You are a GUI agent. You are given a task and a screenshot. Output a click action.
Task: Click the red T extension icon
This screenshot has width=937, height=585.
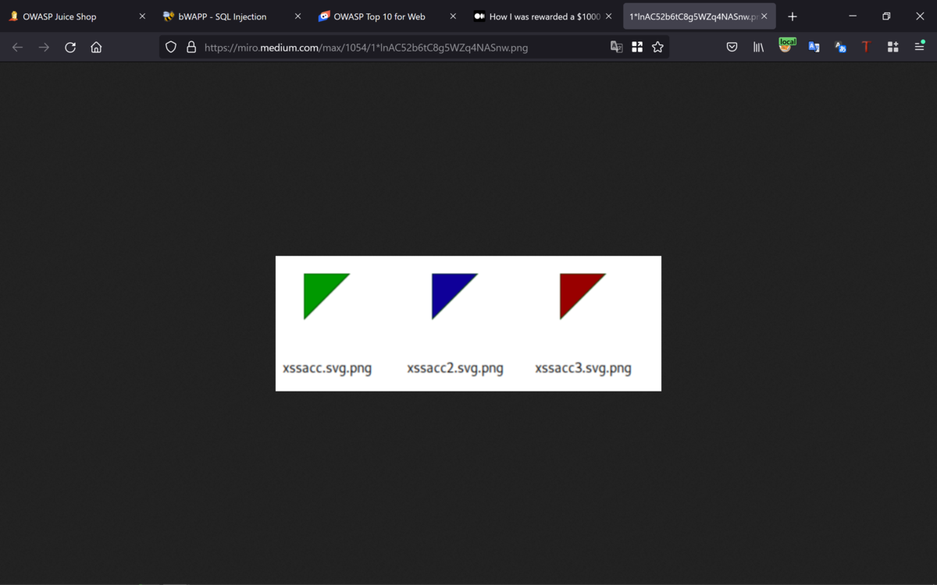tap(866, 48)
